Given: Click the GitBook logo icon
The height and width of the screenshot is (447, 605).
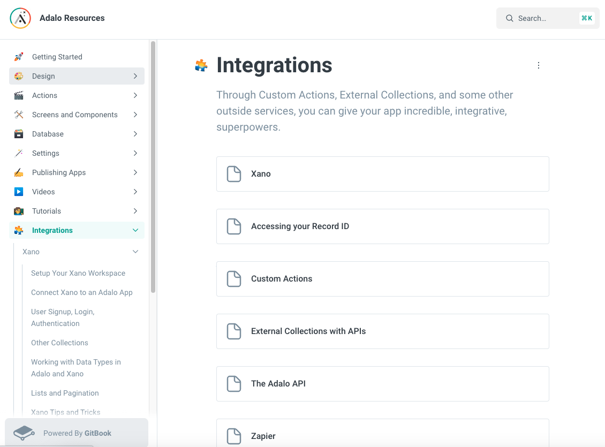Looking at the screenshot, I should [24, 433].
